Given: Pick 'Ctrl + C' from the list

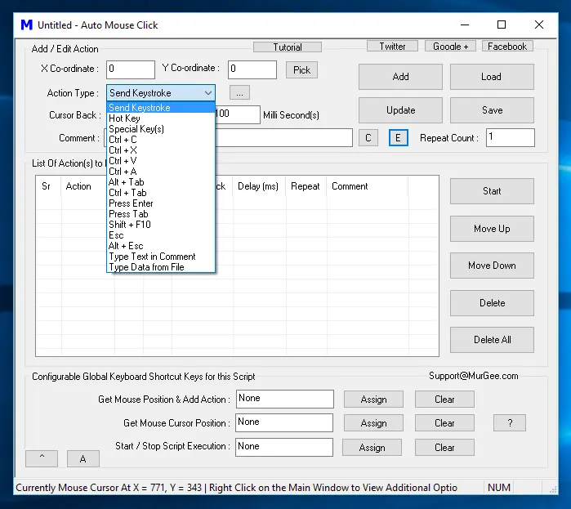Looking at the screenshot, I should 123,140.
